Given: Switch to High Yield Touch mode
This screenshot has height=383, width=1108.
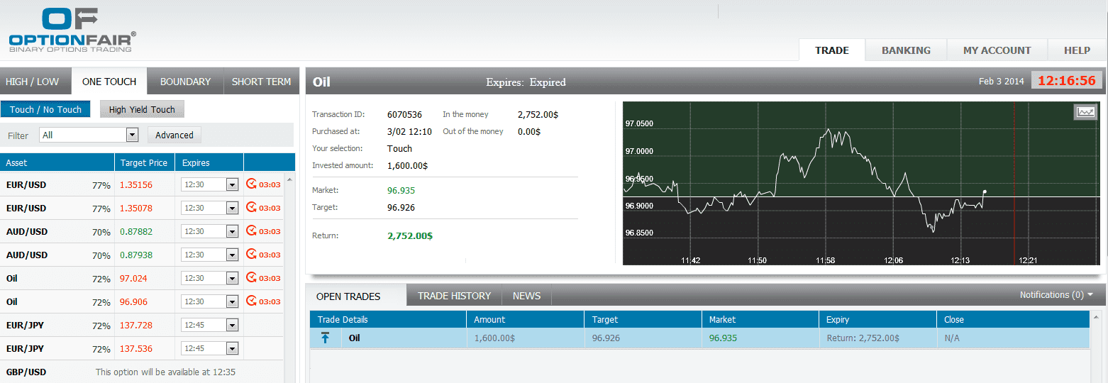Looking at the screenshot, I should 142,109.
